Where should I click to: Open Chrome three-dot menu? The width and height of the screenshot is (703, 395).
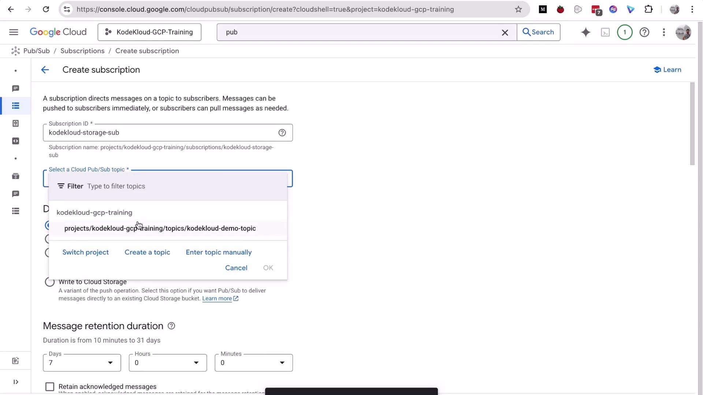[692, 10]
